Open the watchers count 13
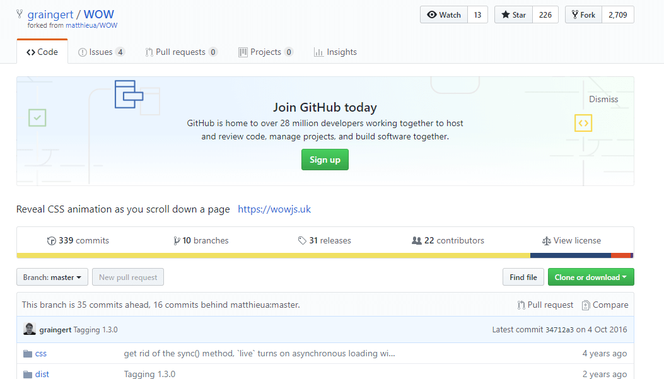664x379 pixels. pos(478,15)
